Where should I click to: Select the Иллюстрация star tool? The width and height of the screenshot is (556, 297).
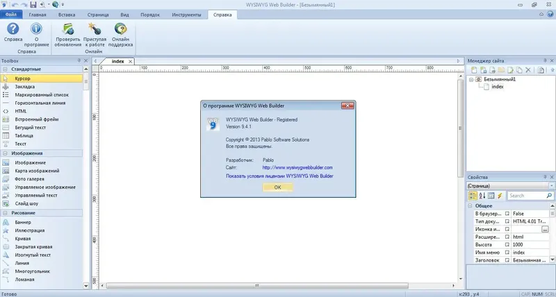(29, 230)
